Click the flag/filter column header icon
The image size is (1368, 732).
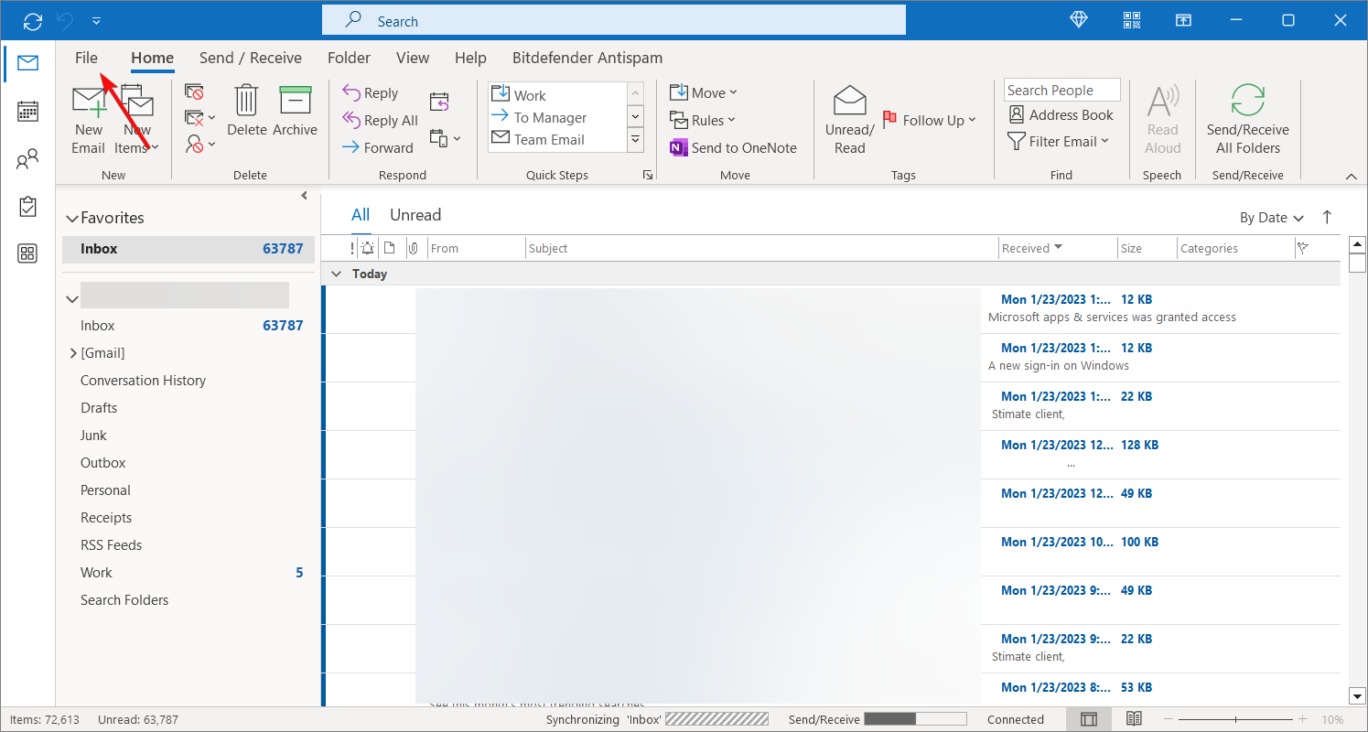pos(1302,248)
